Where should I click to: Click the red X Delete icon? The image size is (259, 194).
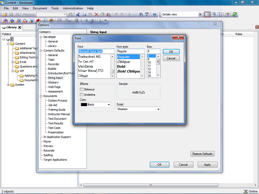[96, 15]
